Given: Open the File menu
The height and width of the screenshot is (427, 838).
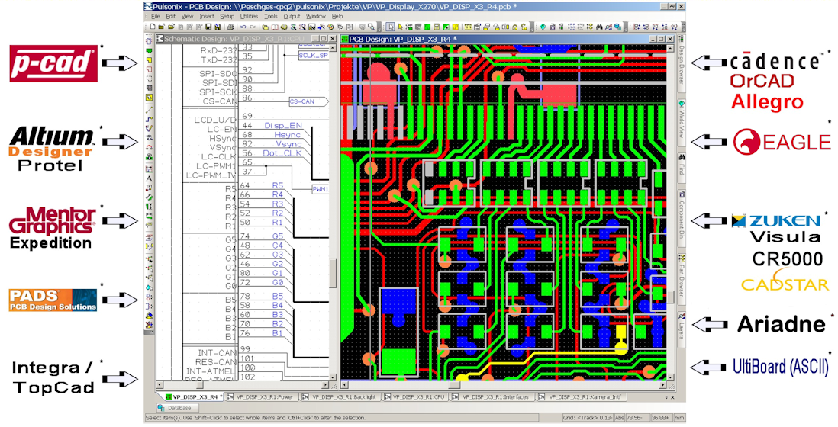Looking at the screenshot, I should [x=156, y=17].
